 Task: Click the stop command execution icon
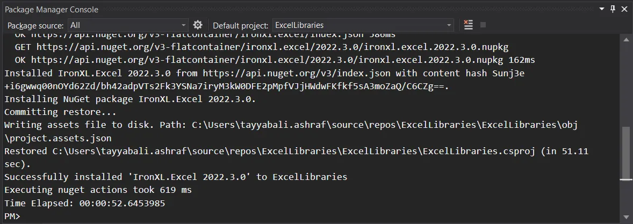coord(483,25)
